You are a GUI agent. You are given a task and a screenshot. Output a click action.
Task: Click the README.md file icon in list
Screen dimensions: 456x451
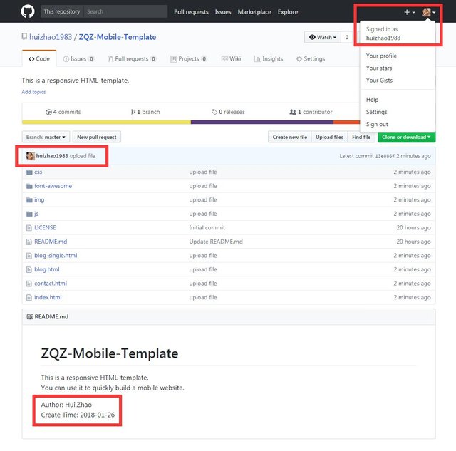click(x=29, y=242)
